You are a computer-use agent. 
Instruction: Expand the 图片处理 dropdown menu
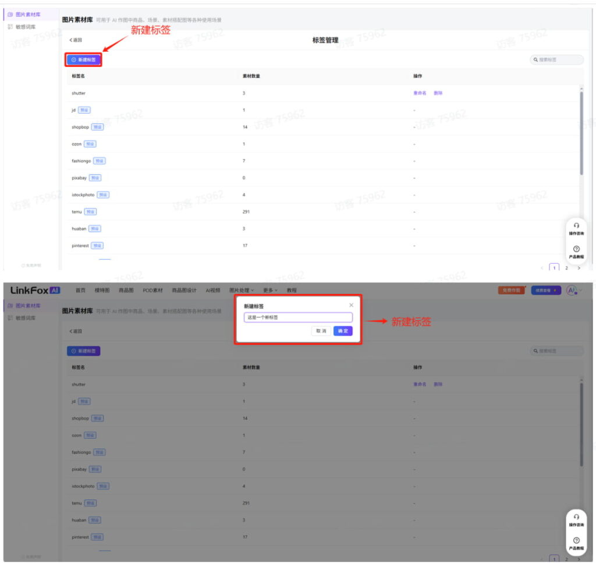241,290
